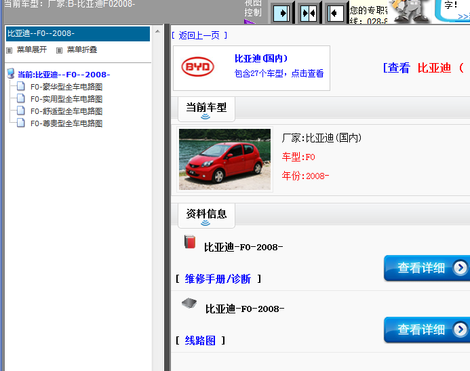Open F0-实用型全车电路图 tree item
Image resolution: width=470 pixels, height=371 pixels.
point(66,99)
